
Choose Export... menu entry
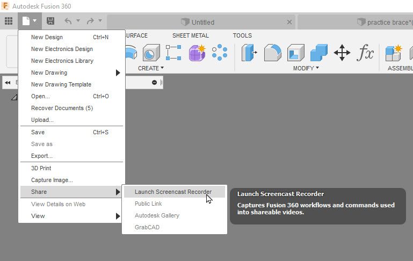pos(71,156)
